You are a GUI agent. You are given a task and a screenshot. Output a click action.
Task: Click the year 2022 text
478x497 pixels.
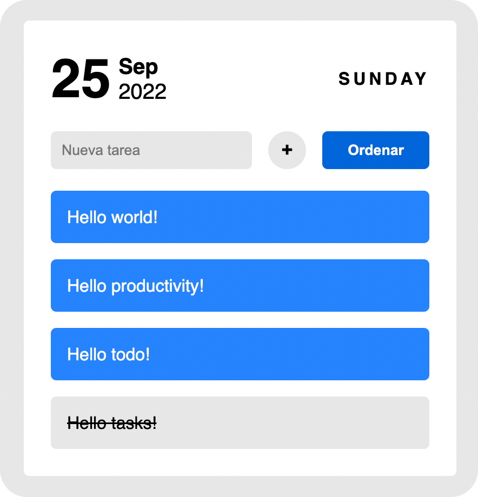pyautogui.click(x=142, y=92)
